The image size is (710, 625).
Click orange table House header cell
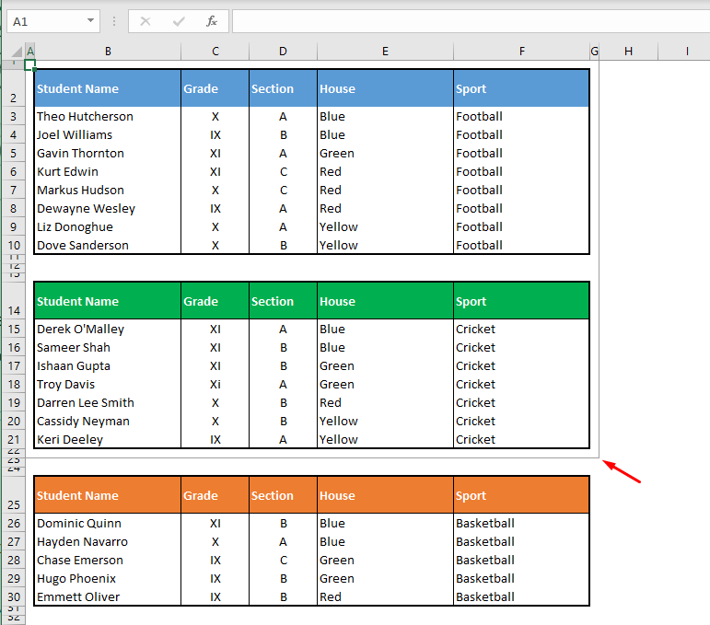pyautogui.click(x=385, y=495)
